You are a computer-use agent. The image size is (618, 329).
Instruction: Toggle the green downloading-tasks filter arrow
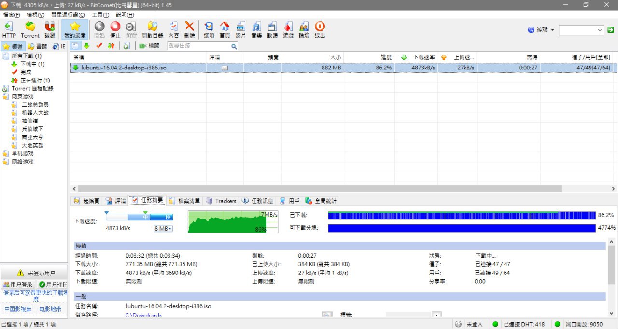[87, 46]
